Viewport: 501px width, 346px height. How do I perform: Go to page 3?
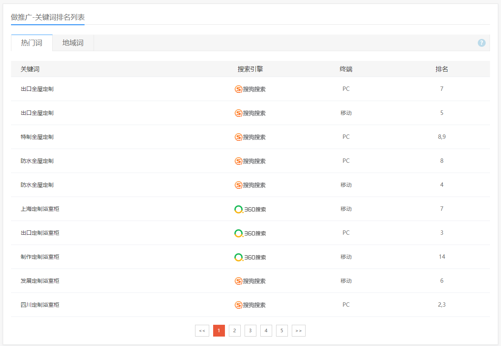coord(250,331)
